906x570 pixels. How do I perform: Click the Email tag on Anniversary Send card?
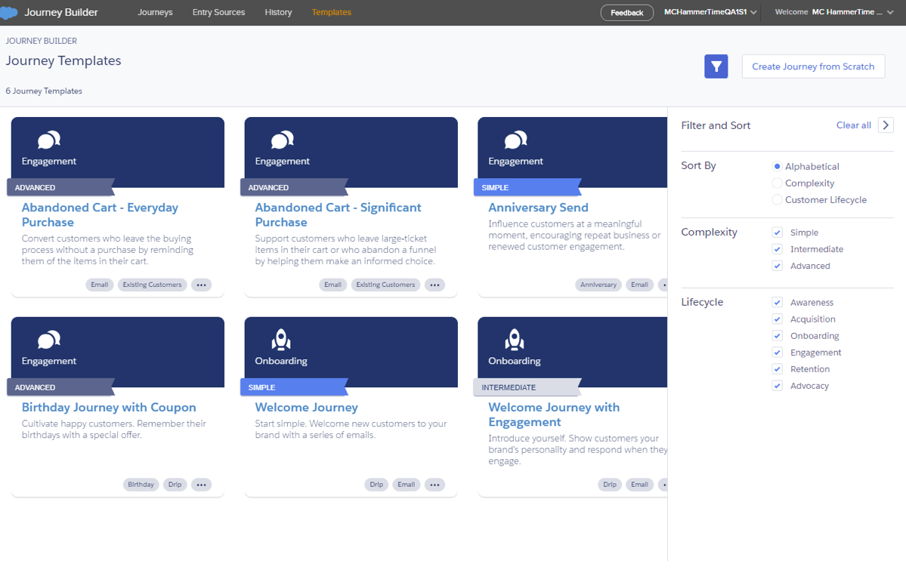639,285
